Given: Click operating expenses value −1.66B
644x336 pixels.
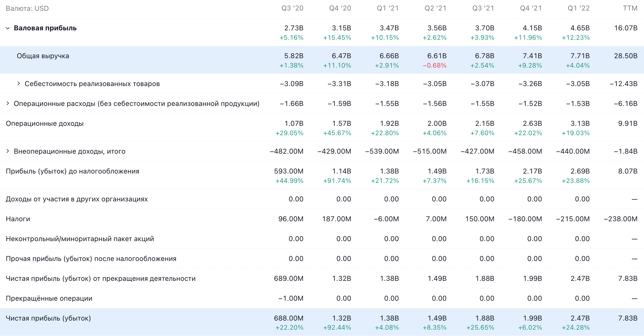Looking at the screenshot, I should pyautogui.click(x=292, y=103).
